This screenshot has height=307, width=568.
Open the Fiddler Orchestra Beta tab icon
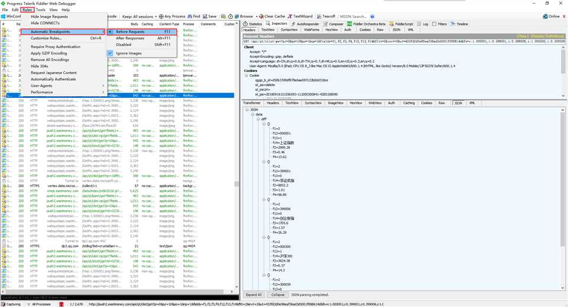(350, 24)
